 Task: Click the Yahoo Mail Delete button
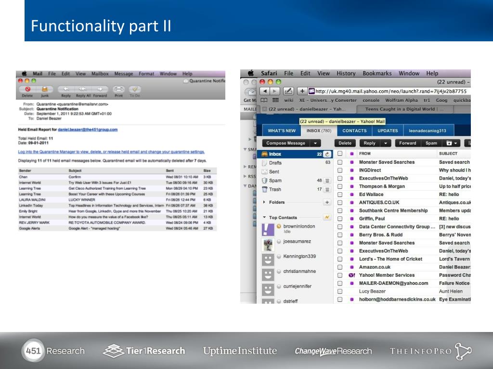(345, 143)
